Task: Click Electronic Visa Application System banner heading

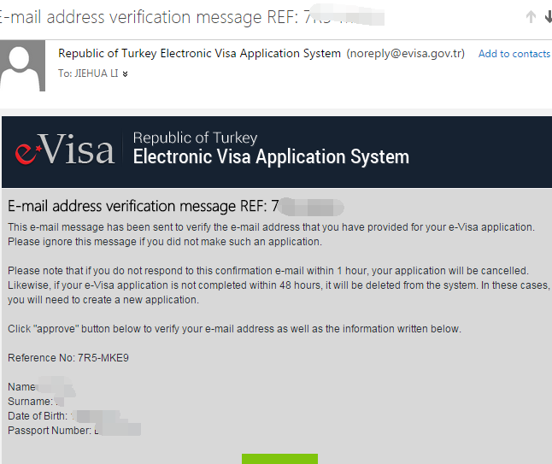Action: [271, 156]
